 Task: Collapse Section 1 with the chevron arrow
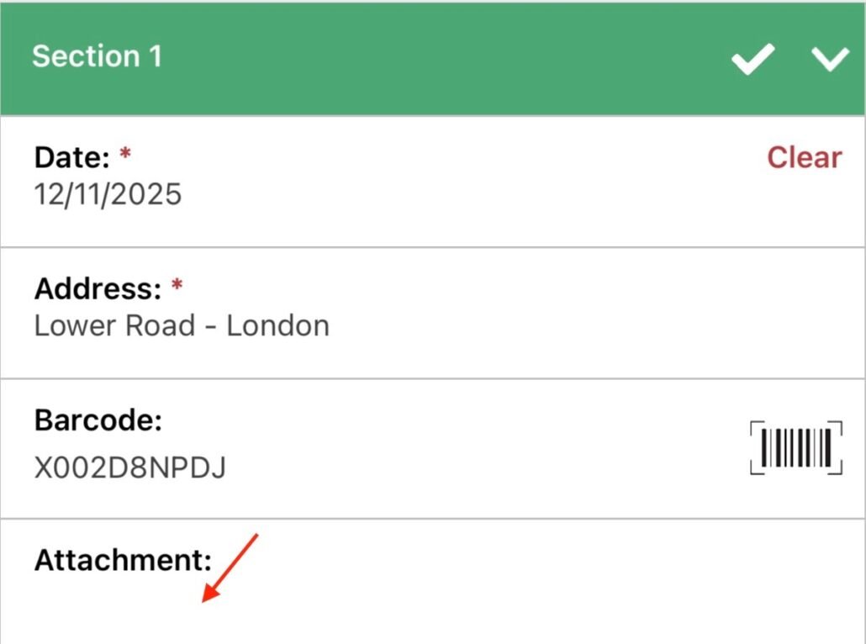click(x=830, y=59)
